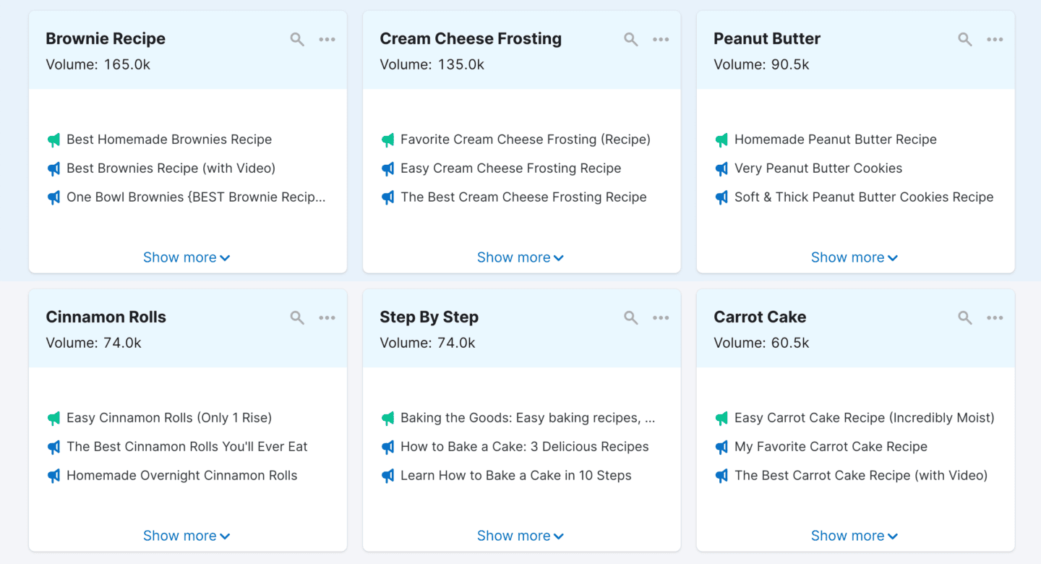1041x564 pixels.
Task: Expand Show more under Carrot Cake
Action: (854, 535)
